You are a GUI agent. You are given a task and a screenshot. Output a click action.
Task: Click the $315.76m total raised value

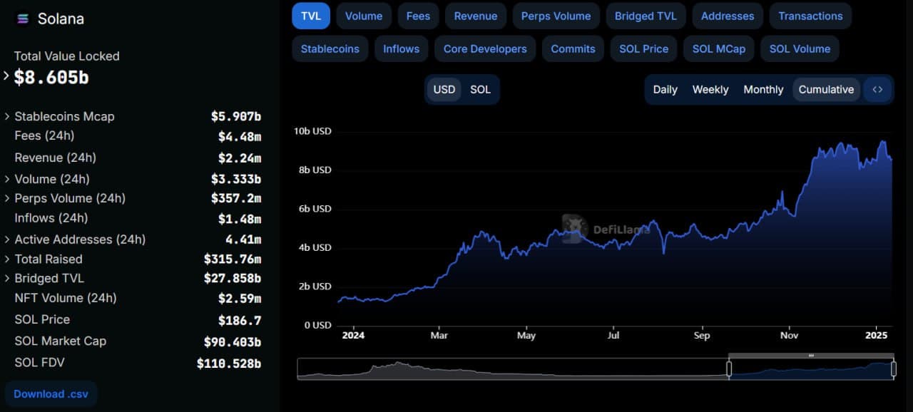click(233, 259)
